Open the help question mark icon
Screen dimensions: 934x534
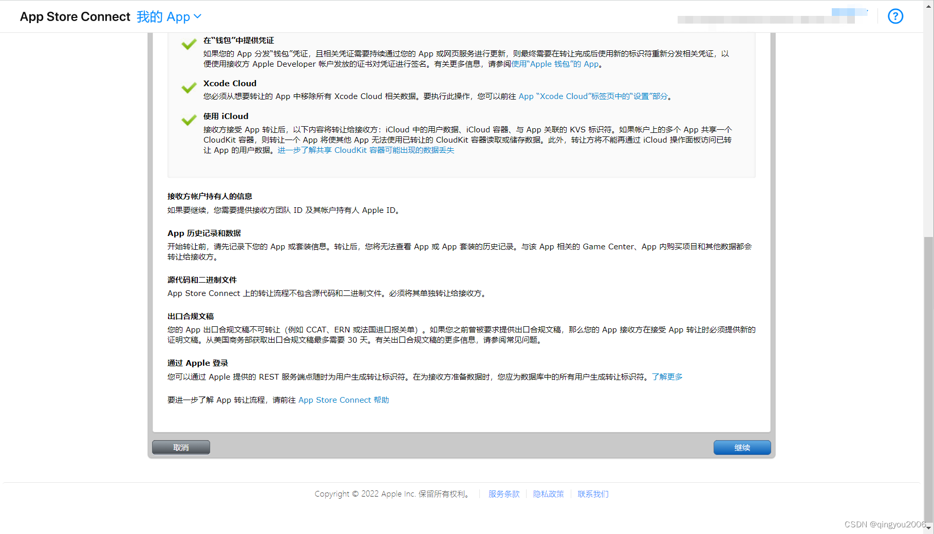895,16
